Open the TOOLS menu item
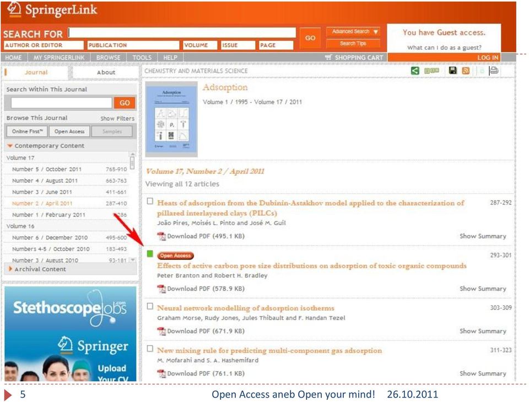 click(142, 57)
